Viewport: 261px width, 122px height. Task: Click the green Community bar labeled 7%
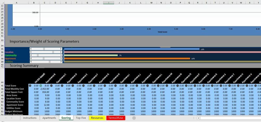click(91, 55)
